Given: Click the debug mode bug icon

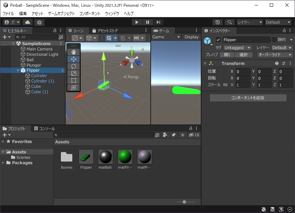Looking at the screenshot, I should (x=264, y=209).
